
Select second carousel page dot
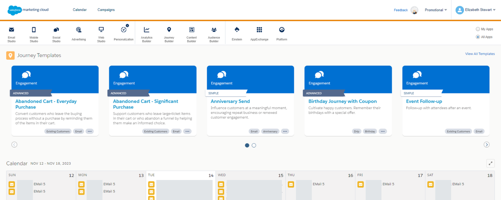coord(254,145)
